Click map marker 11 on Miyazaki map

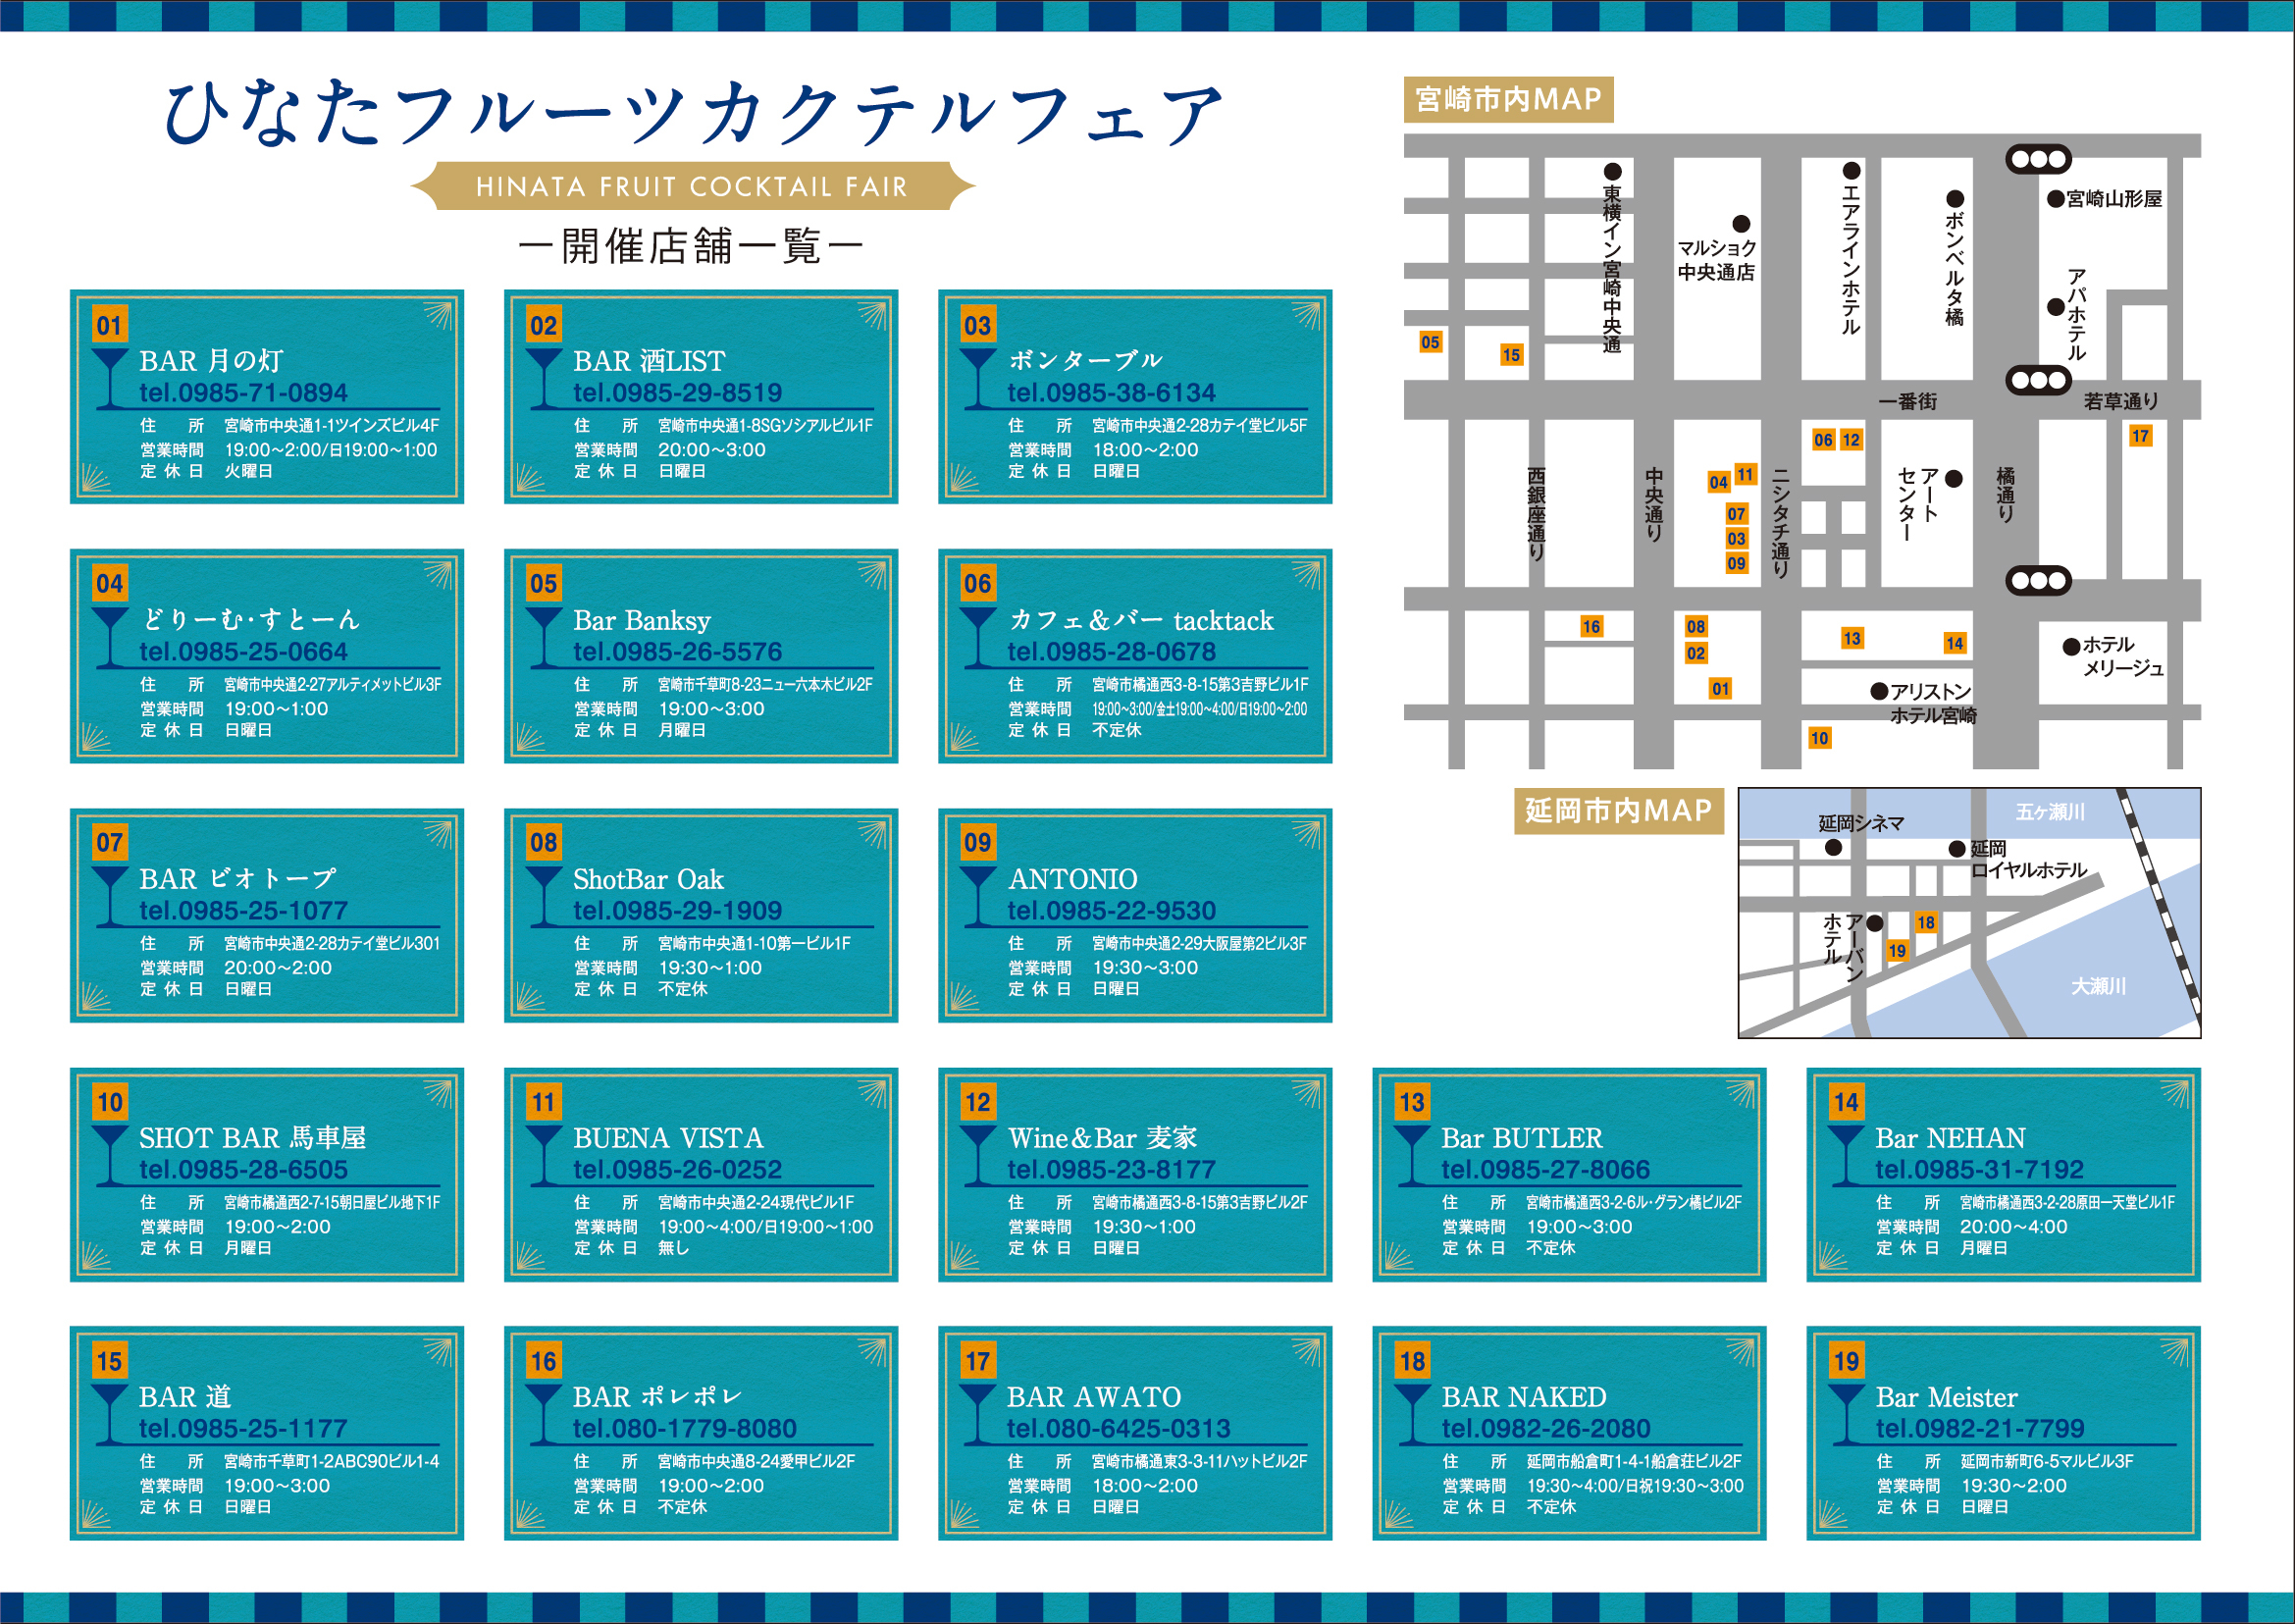1745,474
